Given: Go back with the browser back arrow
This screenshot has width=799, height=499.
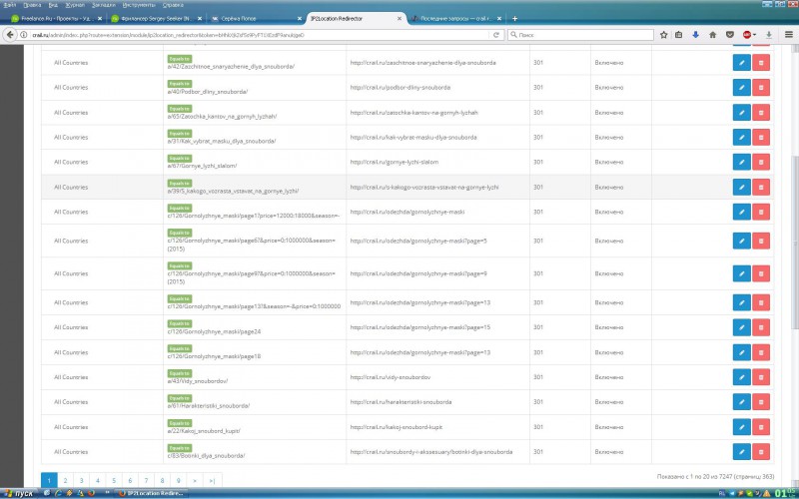Looking at the screenshot, I should [x=10, y=35].
